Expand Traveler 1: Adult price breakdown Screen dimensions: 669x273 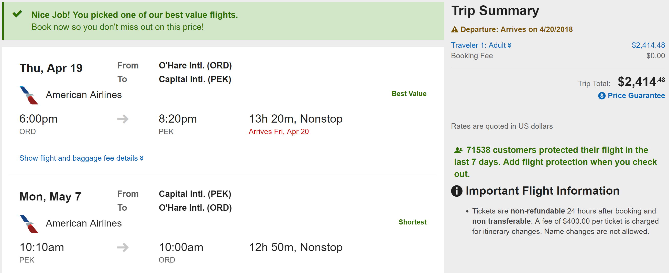(481, 45)
